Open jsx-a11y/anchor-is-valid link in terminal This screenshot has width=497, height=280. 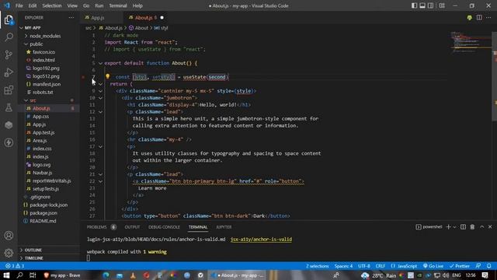(261, 239)
